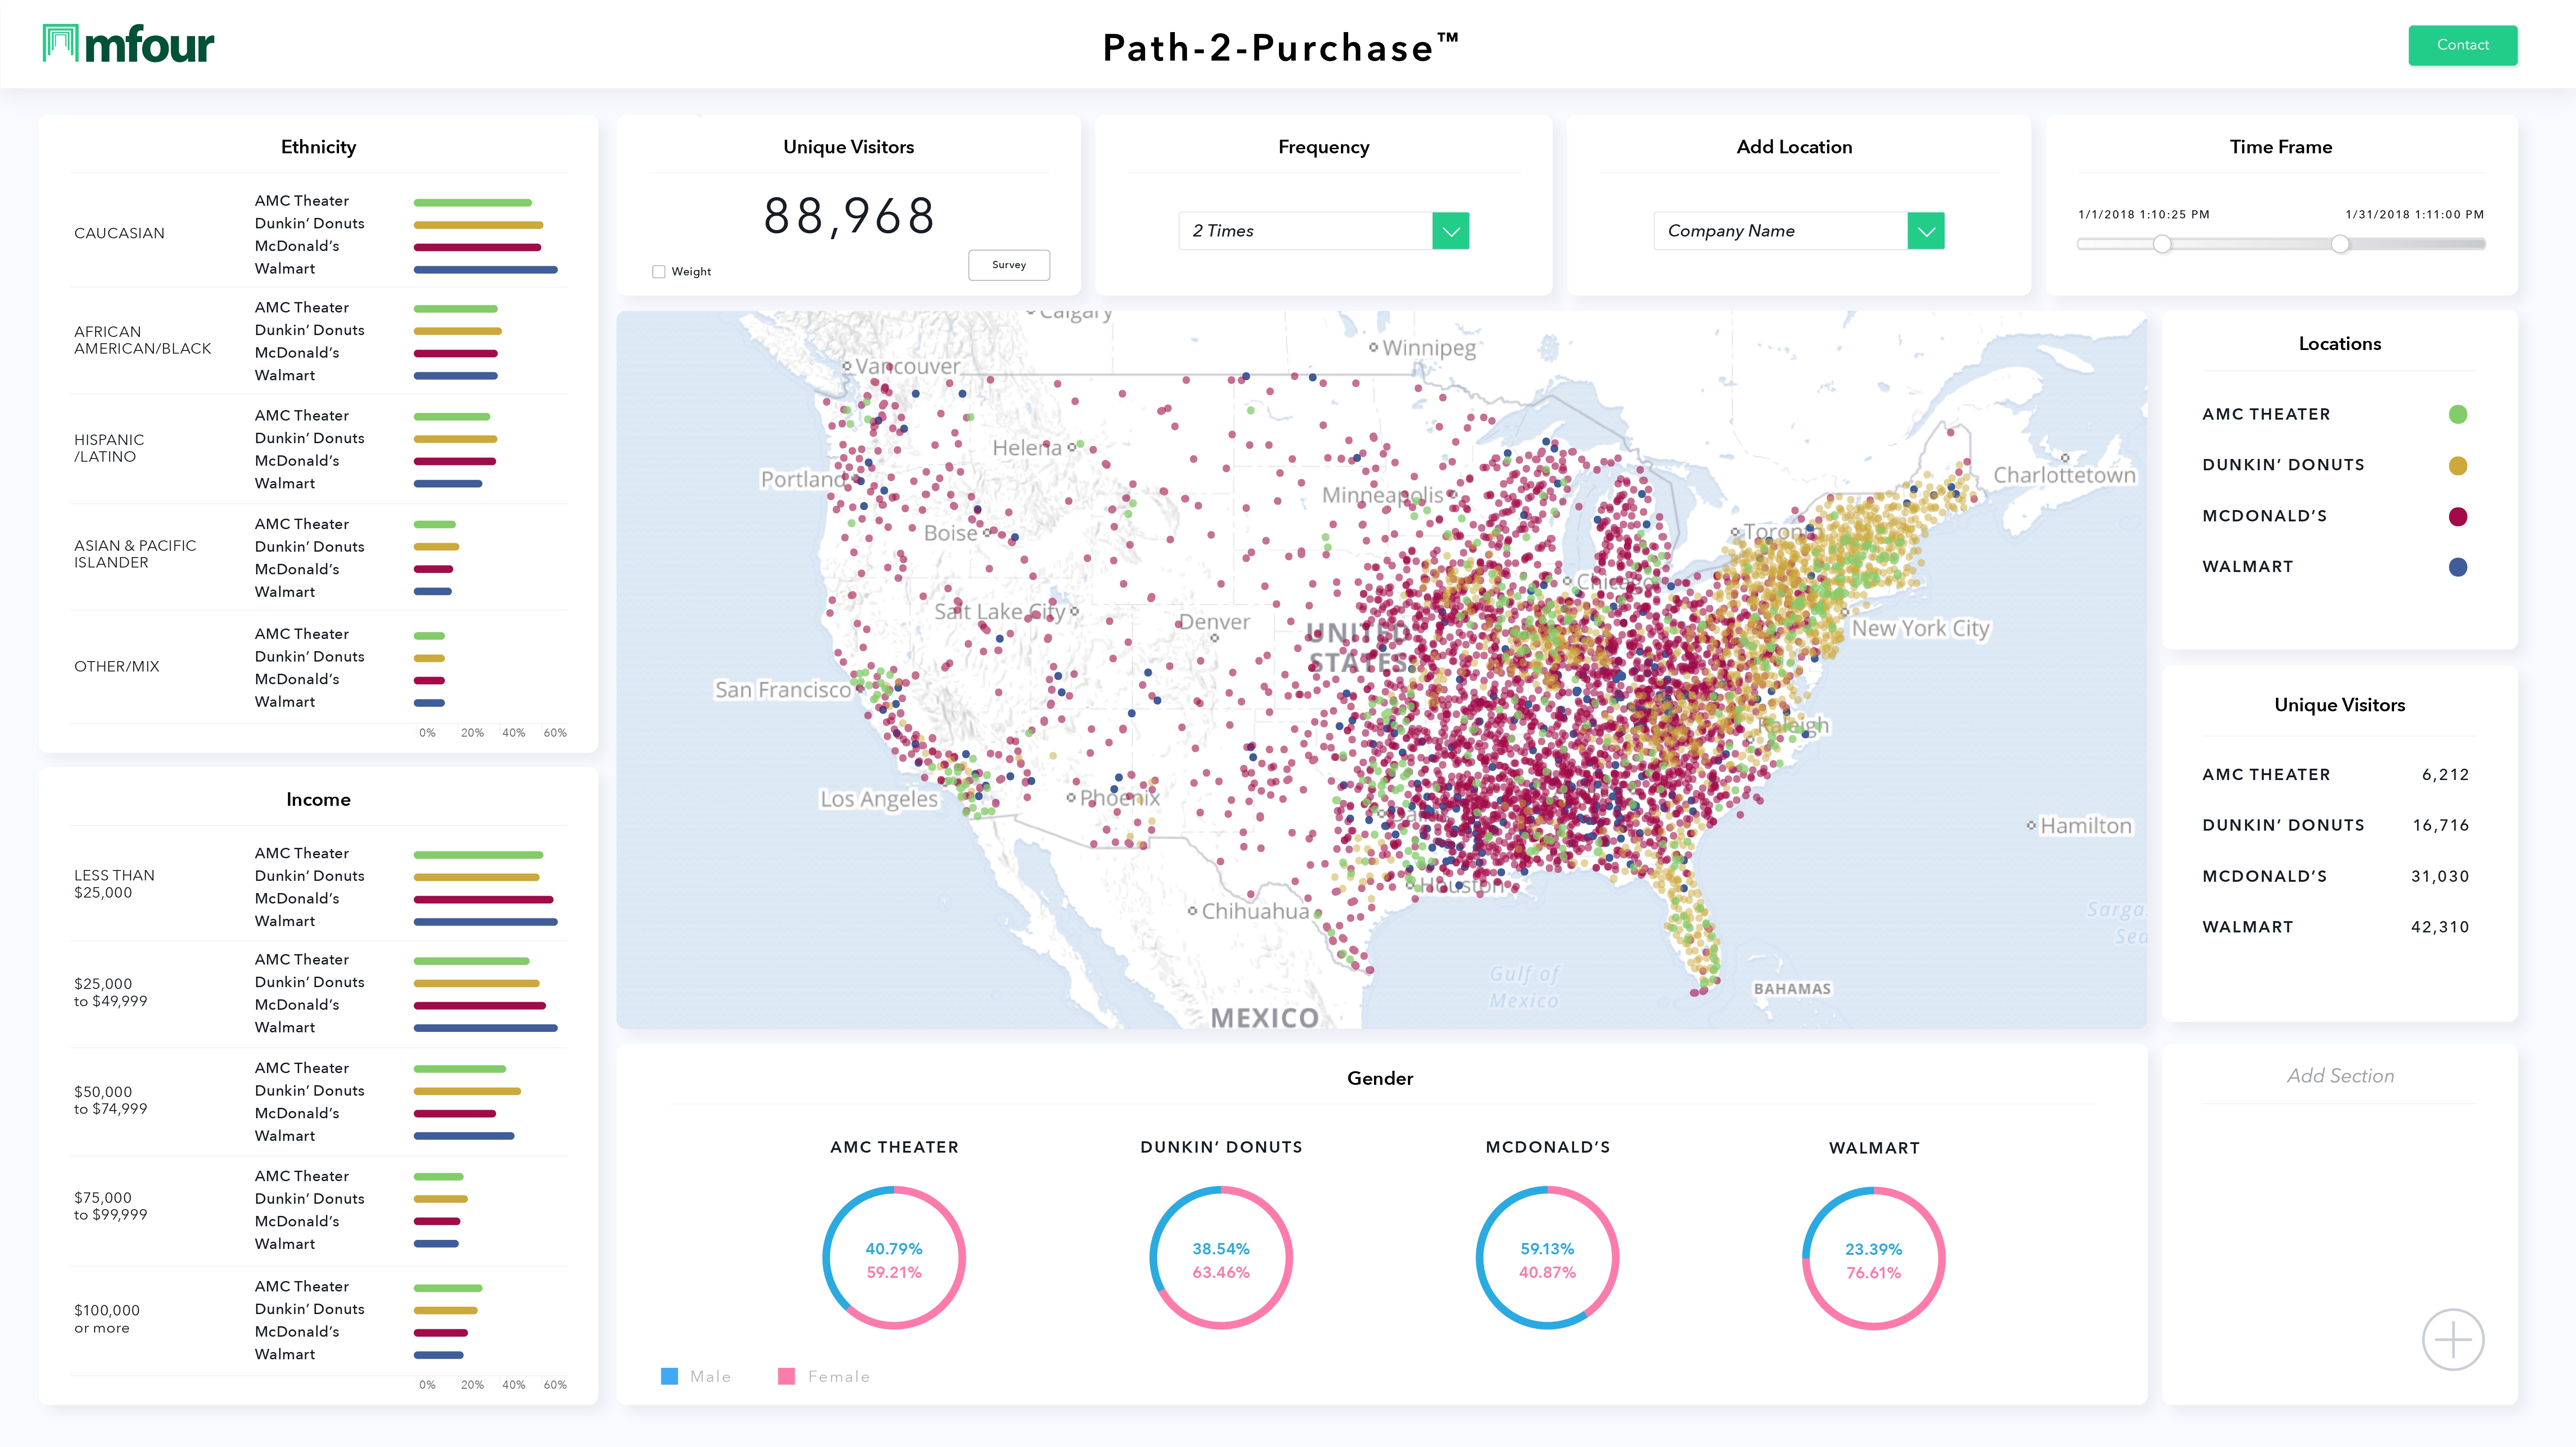Image resolution: width=2576 pixels, height=1447 pixels.
Task: Click the blue Walmart legend dot
Action: tap(2457, 567)
